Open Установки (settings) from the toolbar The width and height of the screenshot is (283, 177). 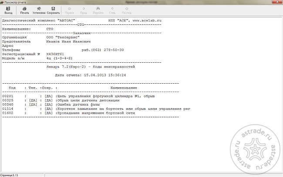point(39,10)
